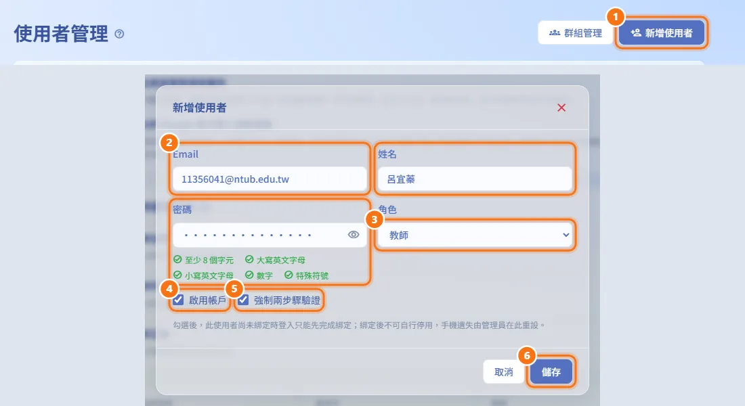This screenshot has height=406, width=745.
Task: Open 群組管理 group management
Action: click(576, 32)
